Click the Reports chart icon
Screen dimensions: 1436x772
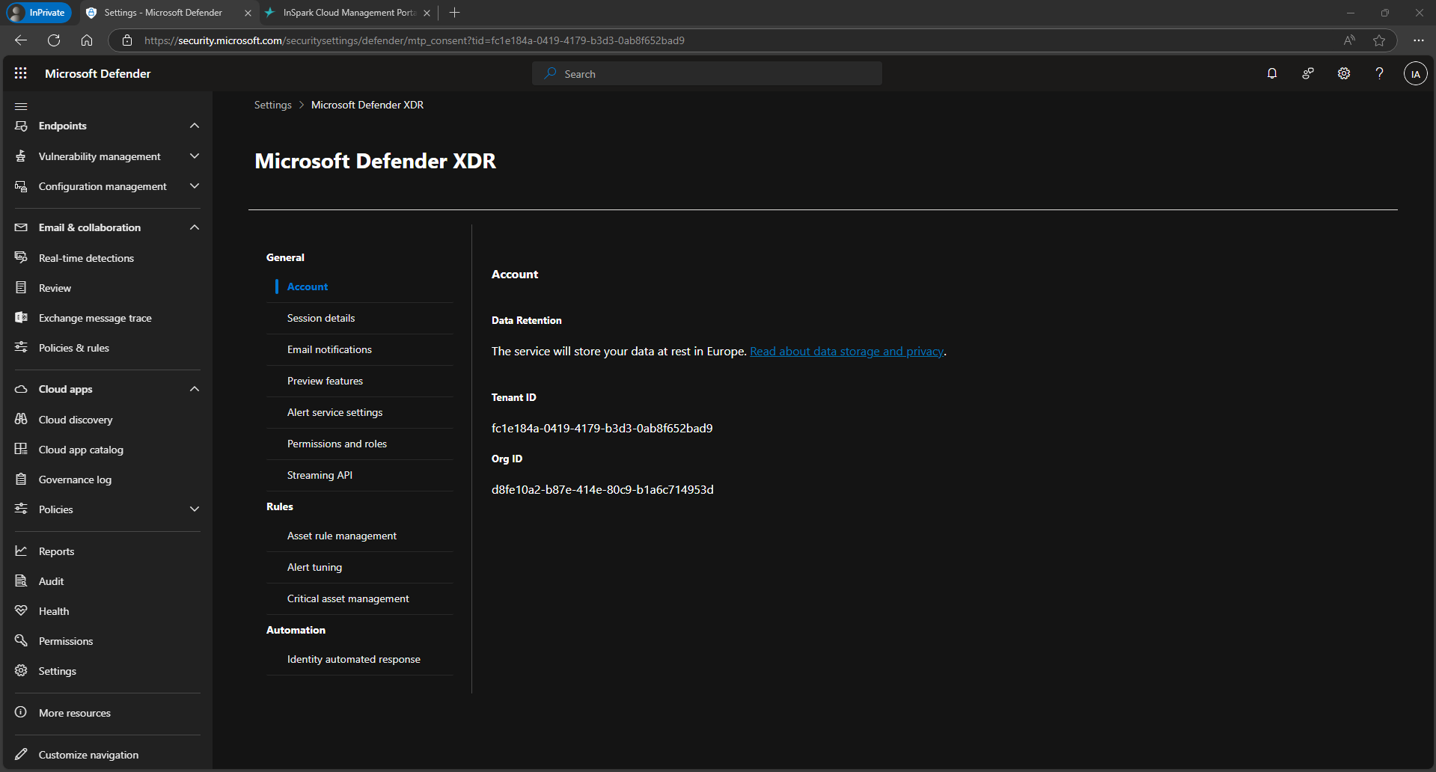point(21,551)
